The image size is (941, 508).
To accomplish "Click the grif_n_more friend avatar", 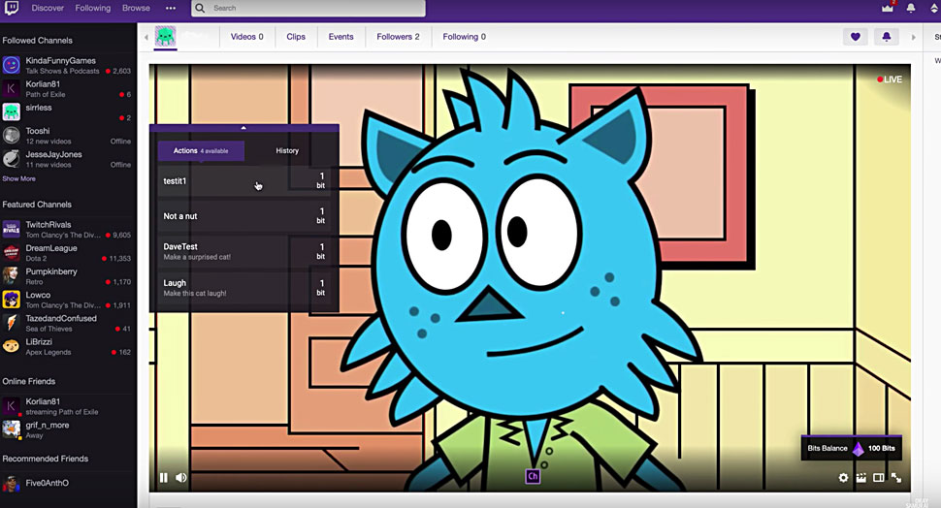I will click(x=12, y=429).
